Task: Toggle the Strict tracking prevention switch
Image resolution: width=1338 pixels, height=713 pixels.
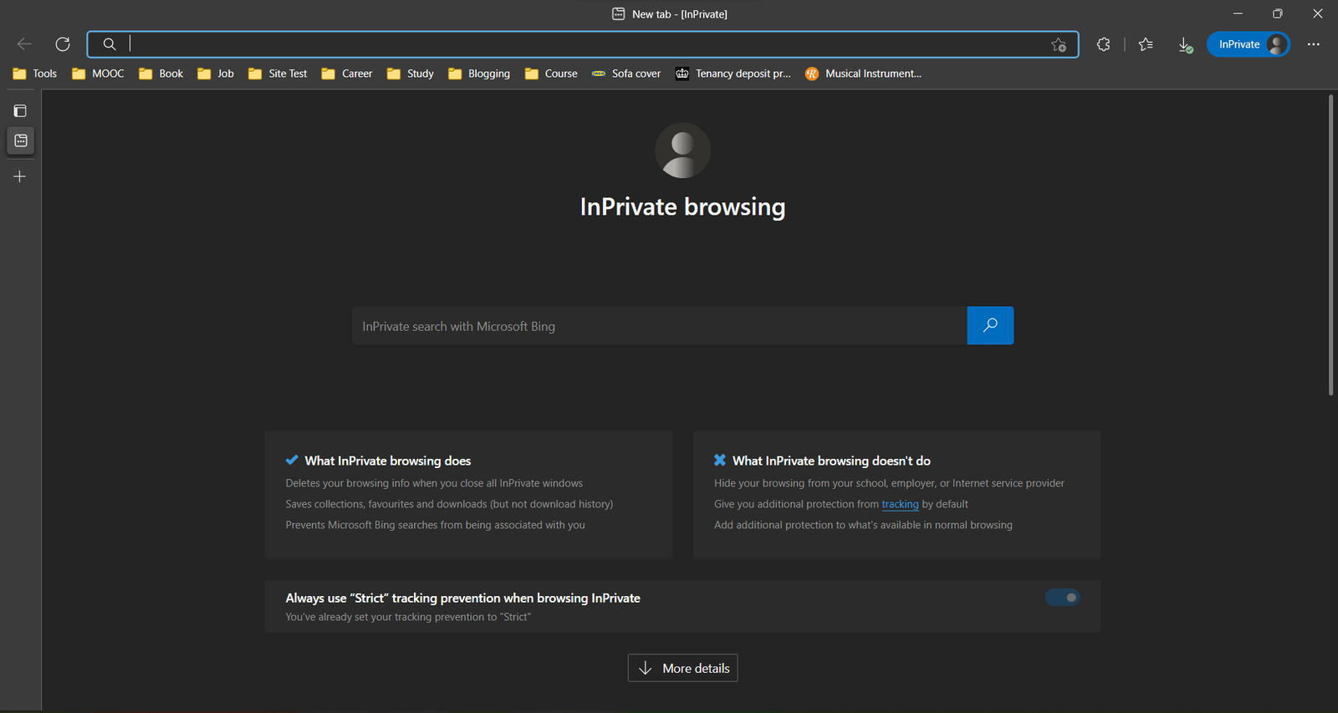Action: click(x=1063, y=598)
